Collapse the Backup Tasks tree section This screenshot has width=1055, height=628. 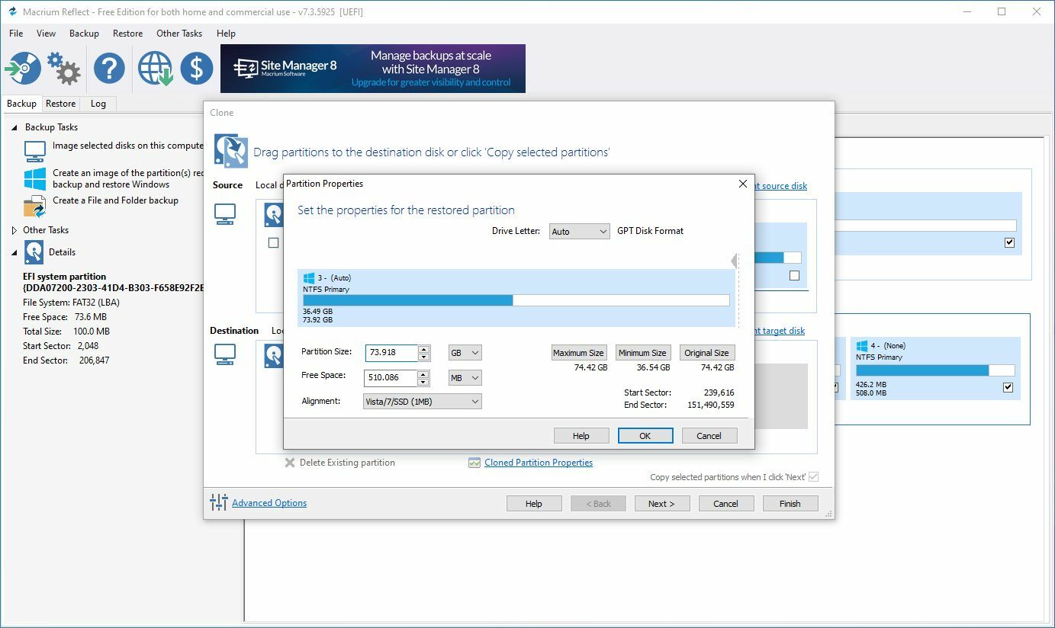tap(14, 127)
